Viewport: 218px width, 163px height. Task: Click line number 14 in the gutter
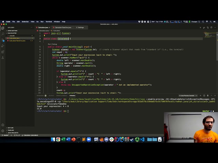(x=40, y=71)
